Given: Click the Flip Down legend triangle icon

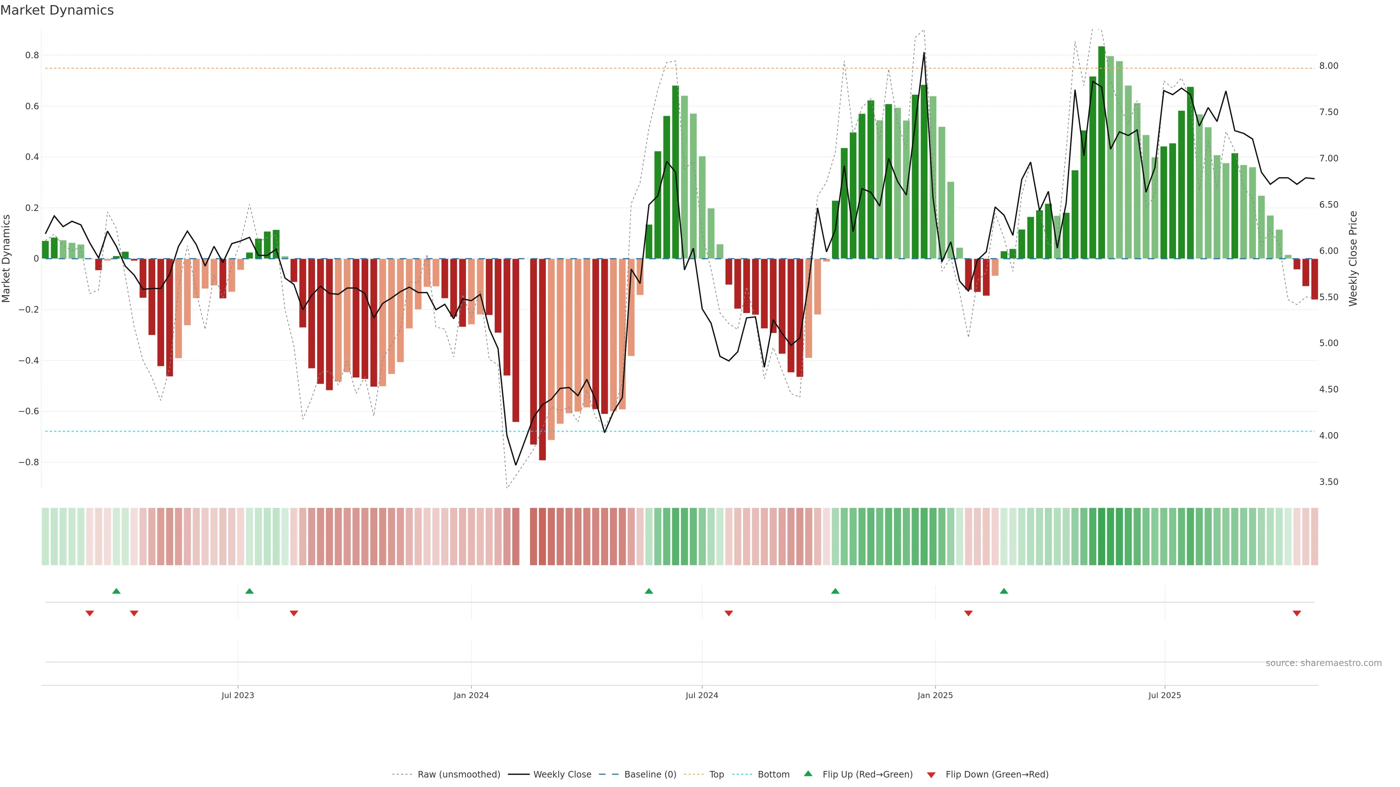Looking at the screenshot, I should 931,775.
